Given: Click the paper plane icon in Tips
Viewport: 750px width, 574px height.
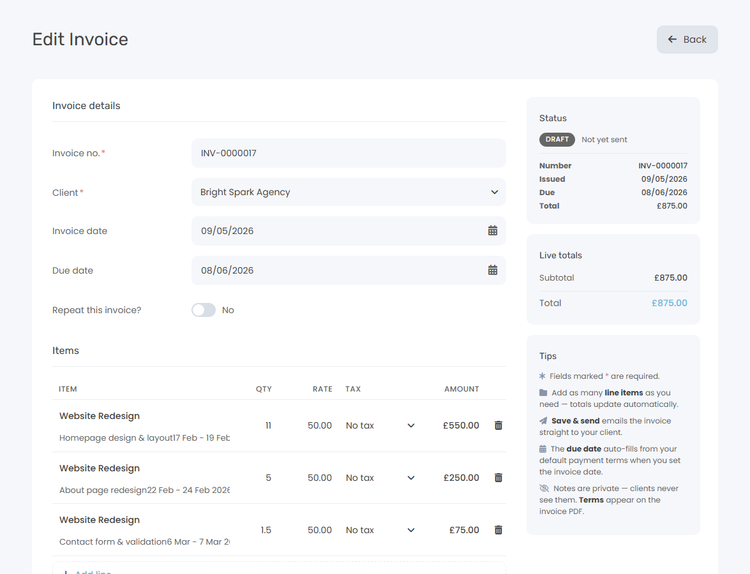Looking at the screenshot, I should tap(543, 420).
